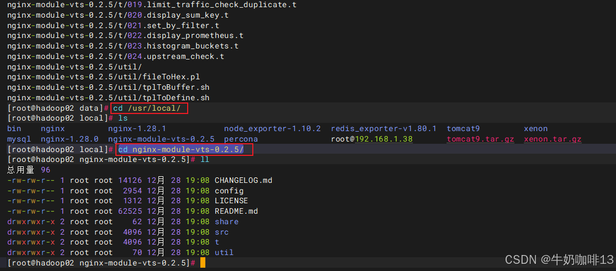Viewport: 616px width, 271px height.
Task: Click the file size '62525'
Action: (x=130, y=212)
